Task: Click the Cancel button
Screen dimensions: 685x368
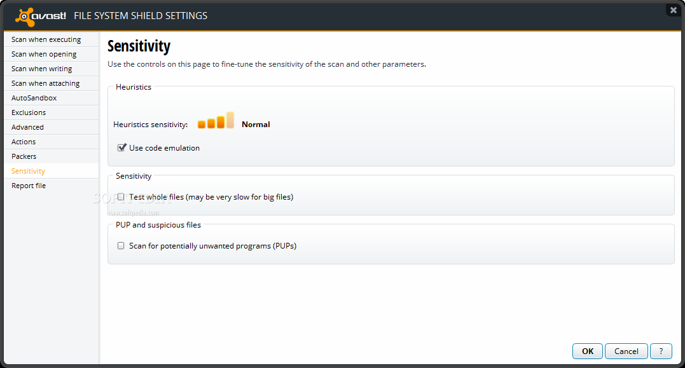Action: (x=626, y=351)
